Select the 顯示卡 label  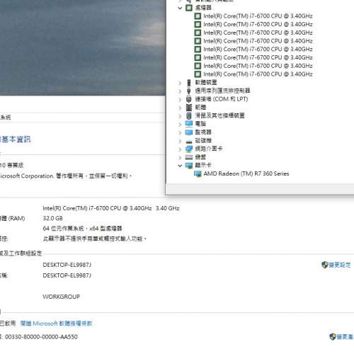203,166
